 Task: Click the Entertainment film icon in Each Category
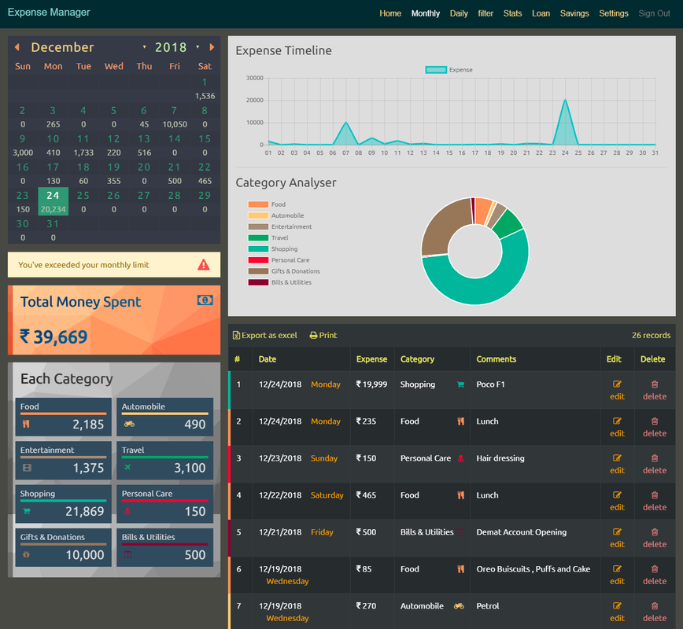(27, 468)
